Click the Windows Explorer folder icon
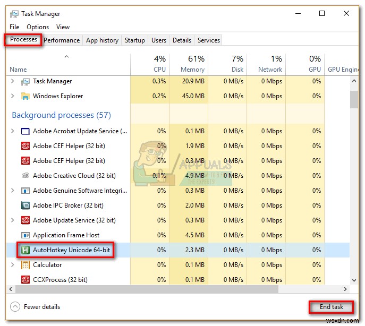The width and height of the screenshot is (365, 326). pos(26,96)
